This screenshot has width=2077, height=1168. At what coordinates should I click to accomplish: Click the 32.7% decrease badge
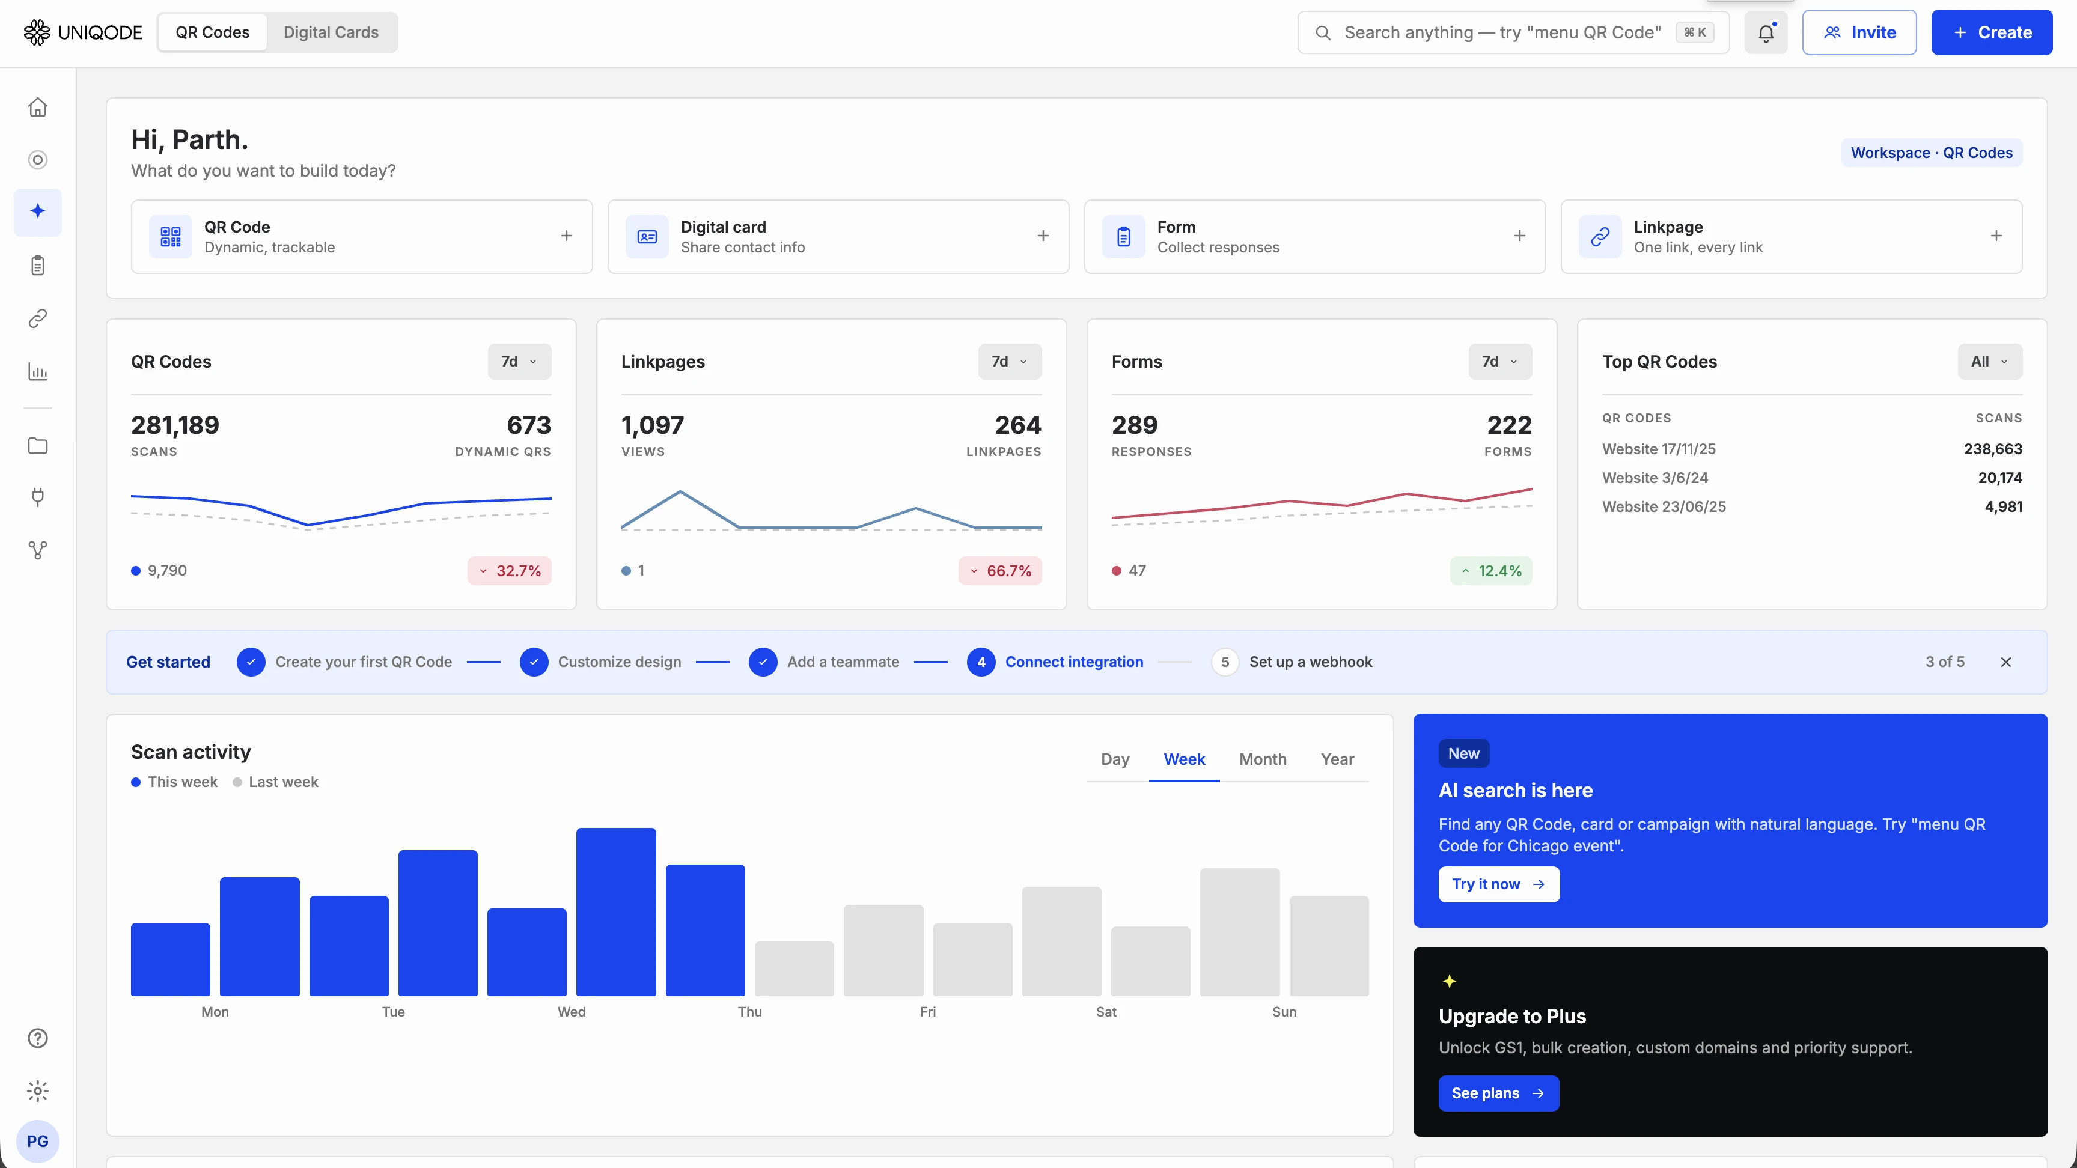tap(510, 571)
